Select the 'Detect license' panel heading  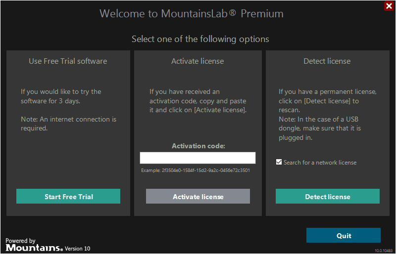point(327,61)
